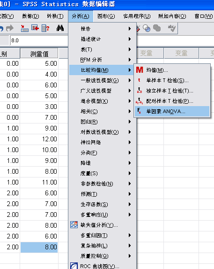Expand the 神经网络 submenu

coord(102,142)
